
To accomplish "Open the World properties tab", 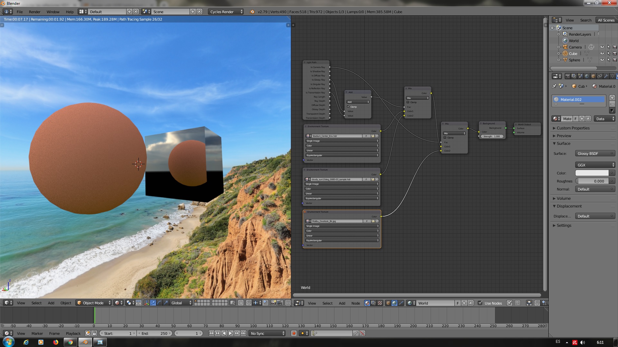I will click(x=587, y=76).
